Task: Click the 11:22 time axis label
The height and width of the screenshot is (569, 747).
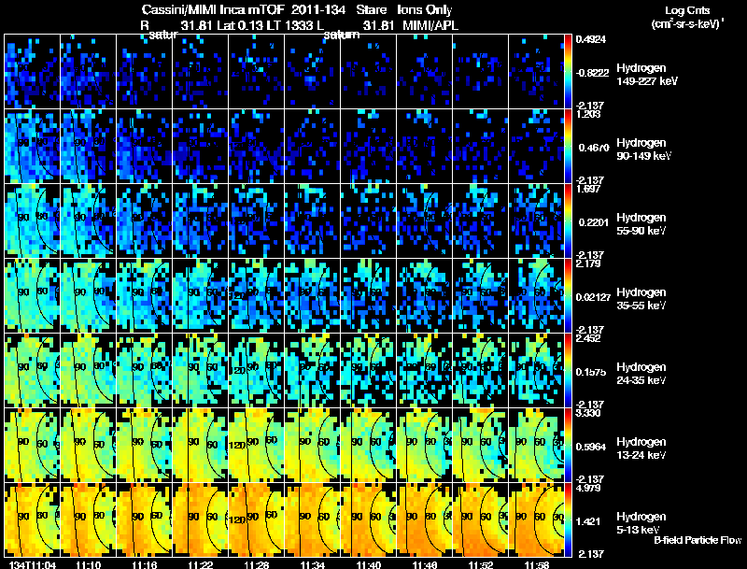Action: click(201, 564)
